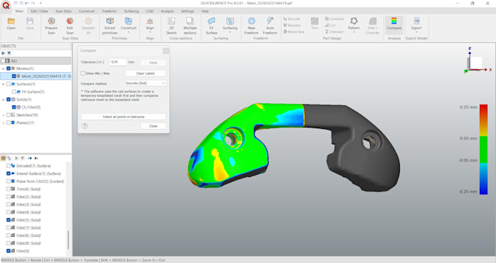This screenshot has height=263, width=496.
Task: Start a New Freeform
Action: tap(252, 25)
